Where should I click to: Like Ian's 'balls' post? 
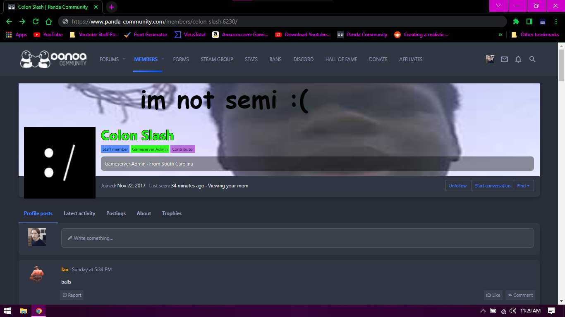pos(493,295)
